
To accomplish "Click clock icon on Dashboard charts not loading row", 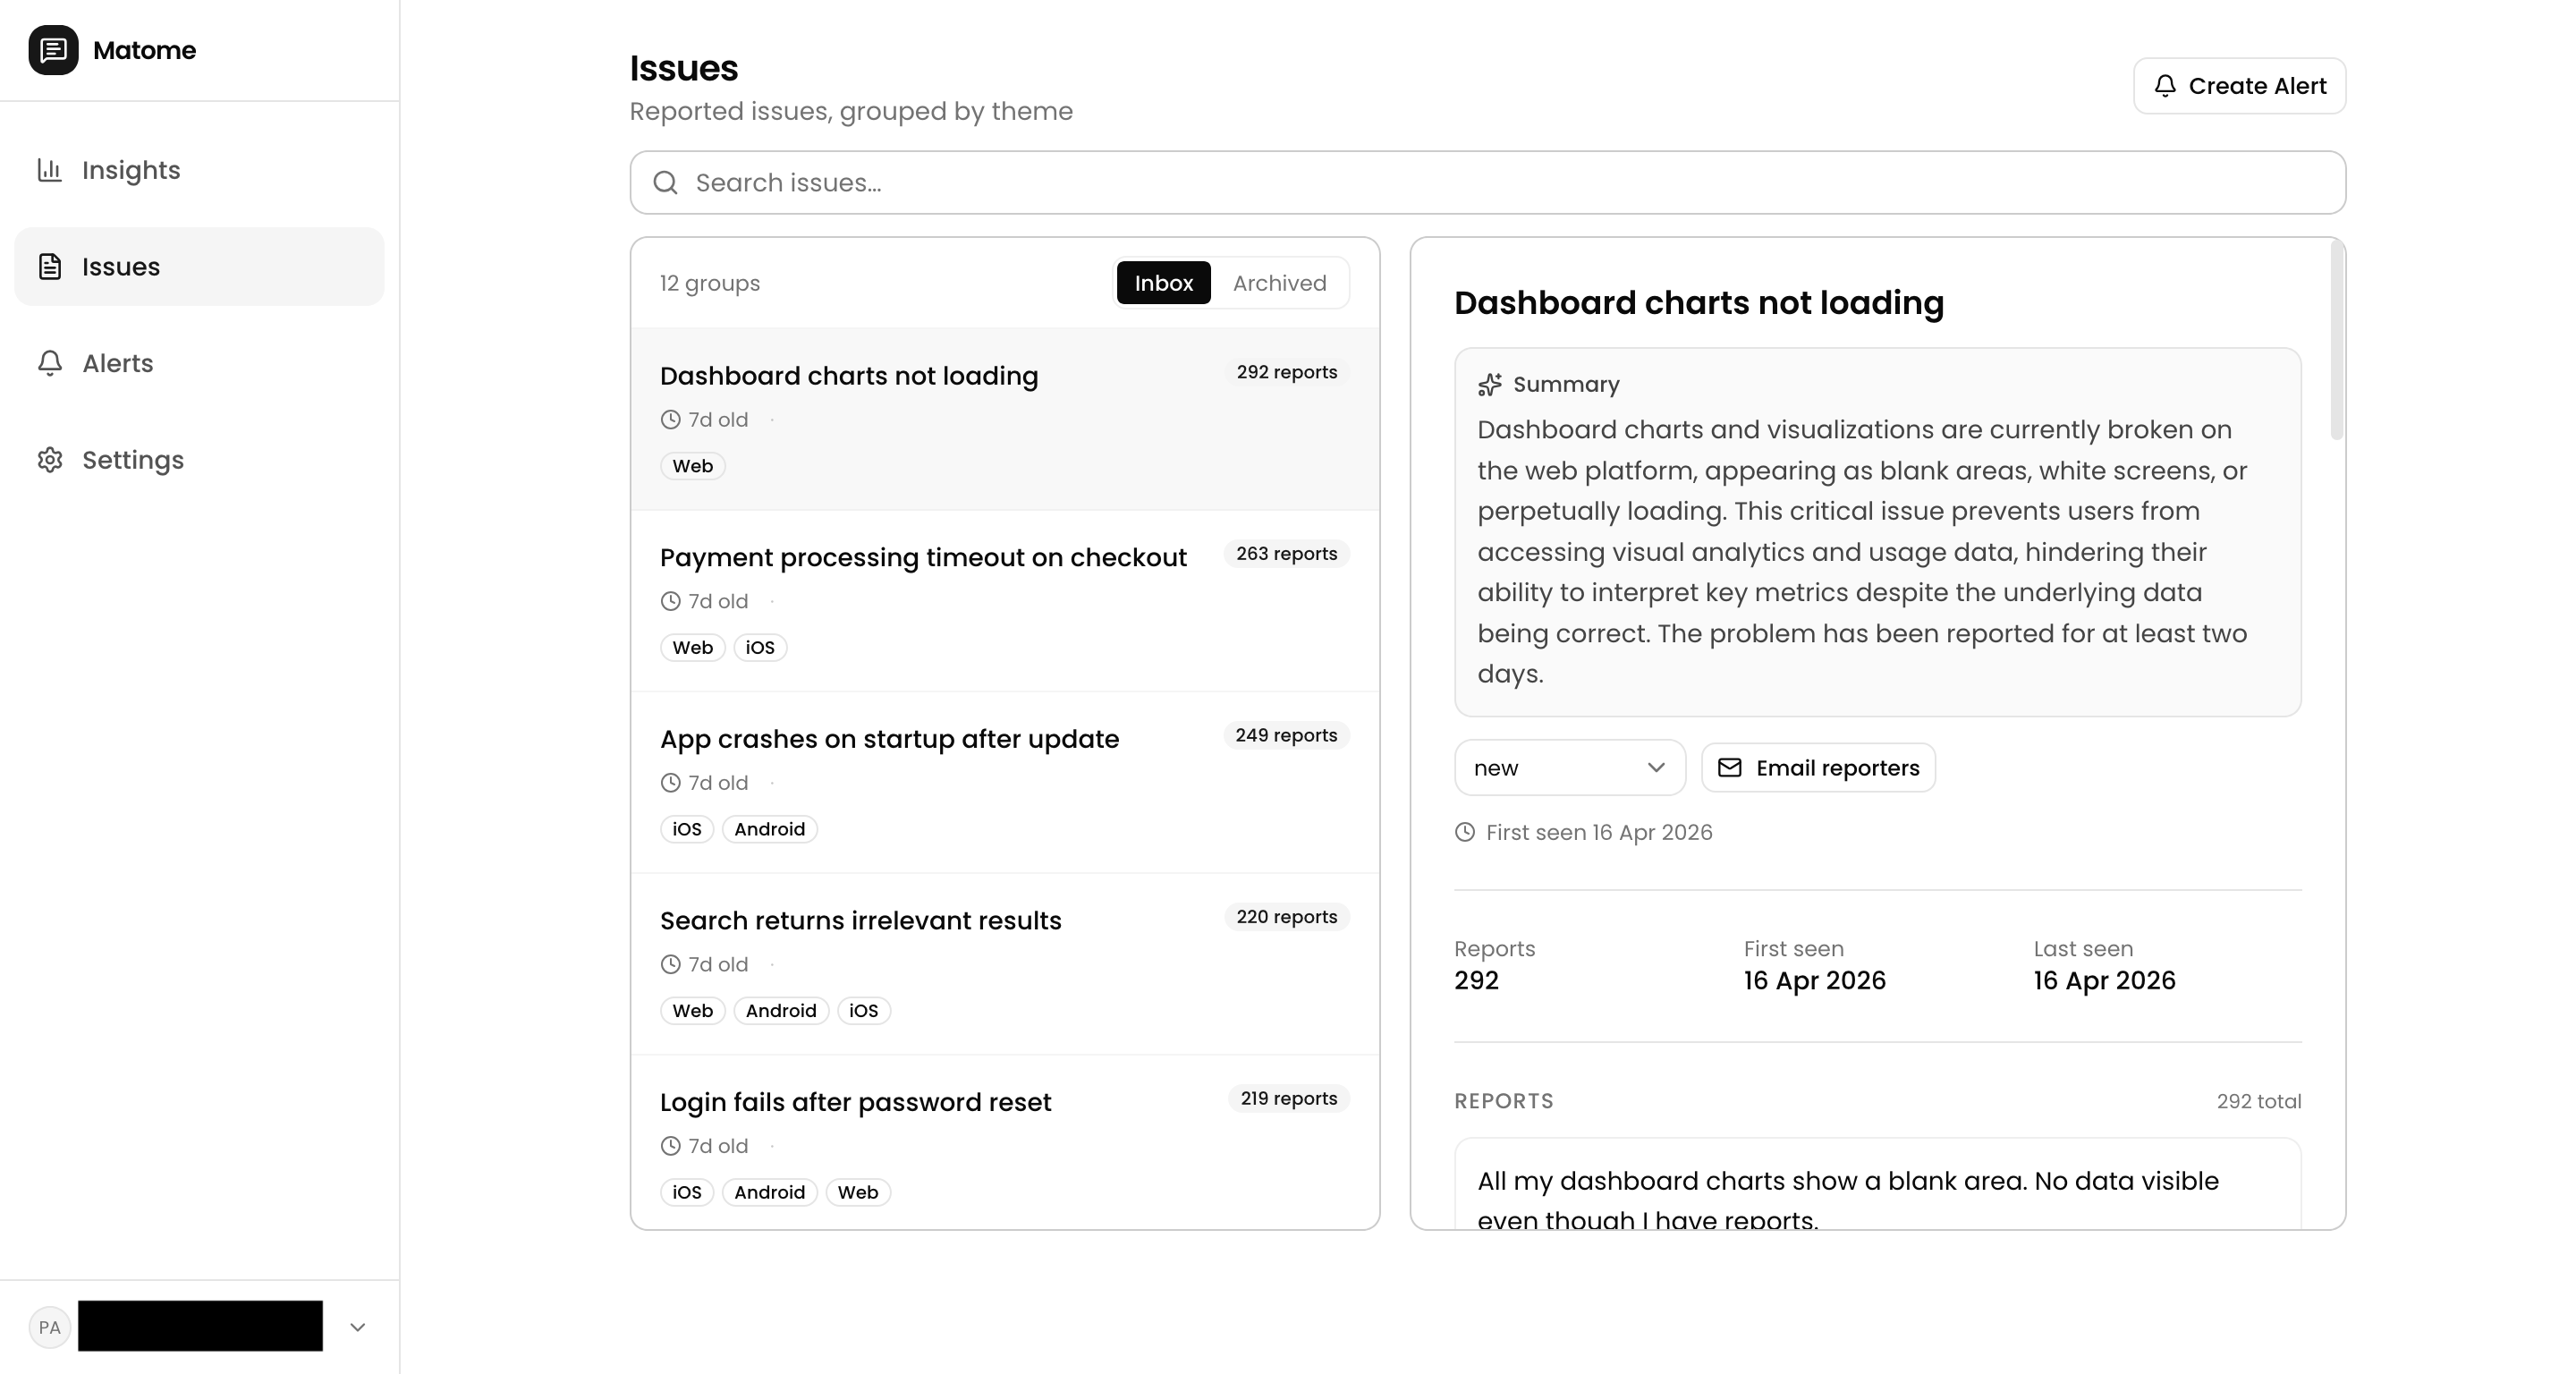I will point(670,420).
